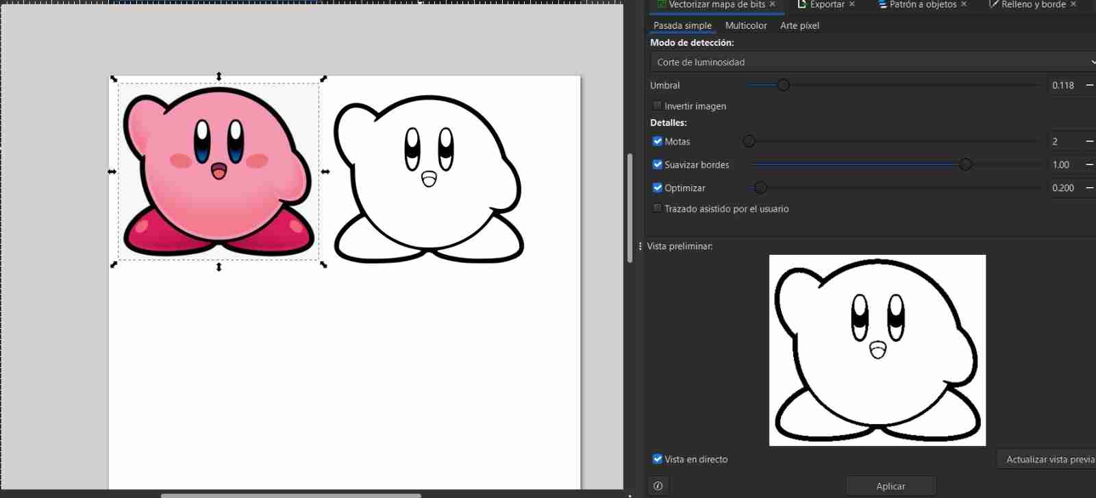Click the canvas vertical scrollbar thumb
Screen dimensions: 1096x498
(x=630, y=208)
